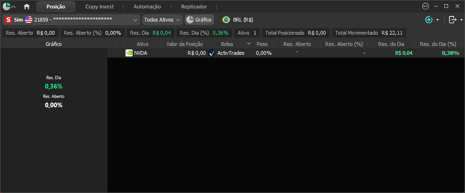Switch to the Posição tab

56,7
